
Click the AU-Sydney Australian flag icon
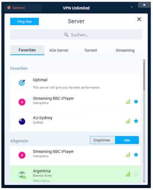[22, 121]
